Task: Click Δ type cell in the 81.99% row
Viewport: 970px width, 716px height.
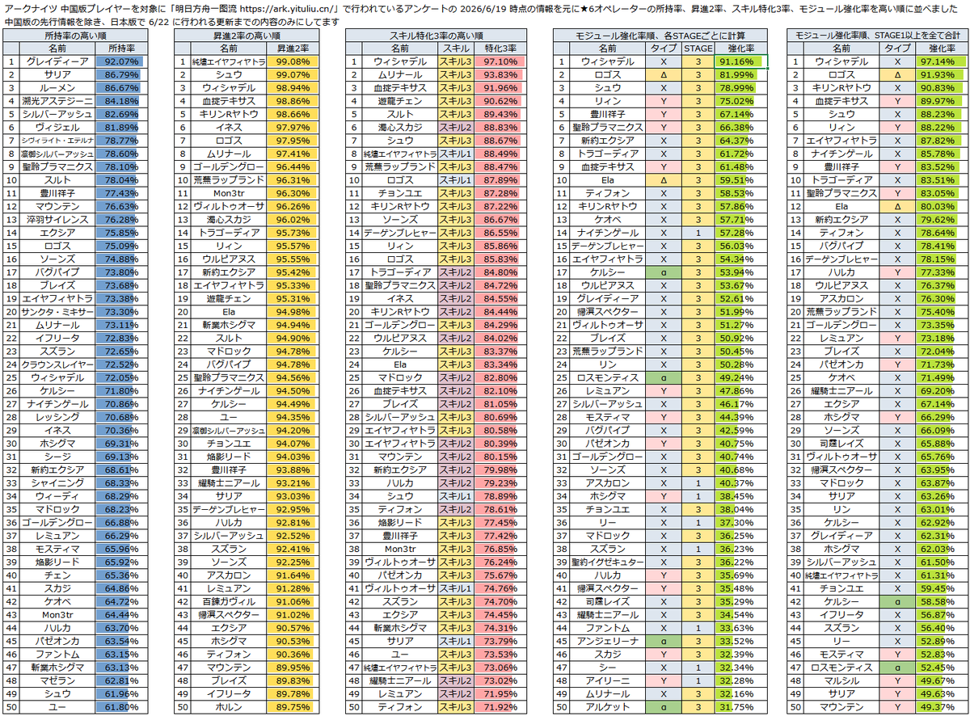Action: coord(664,74)
